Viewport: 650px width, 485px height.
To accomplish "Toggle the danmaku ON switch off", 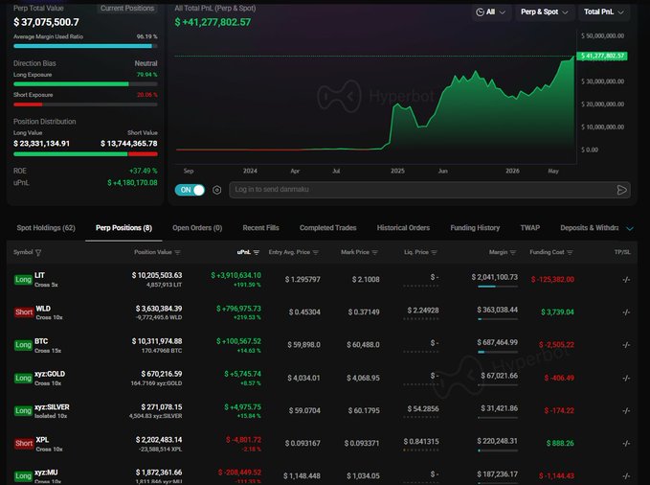I will (190, 190).
